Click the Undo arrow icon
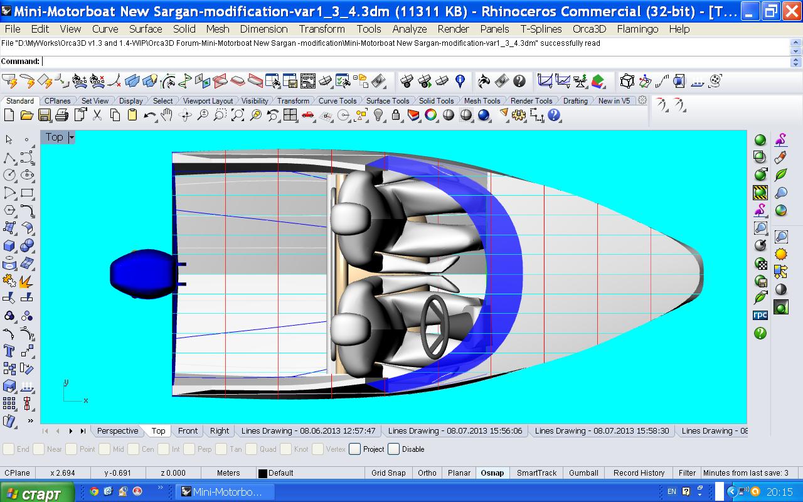 point(149,115)
